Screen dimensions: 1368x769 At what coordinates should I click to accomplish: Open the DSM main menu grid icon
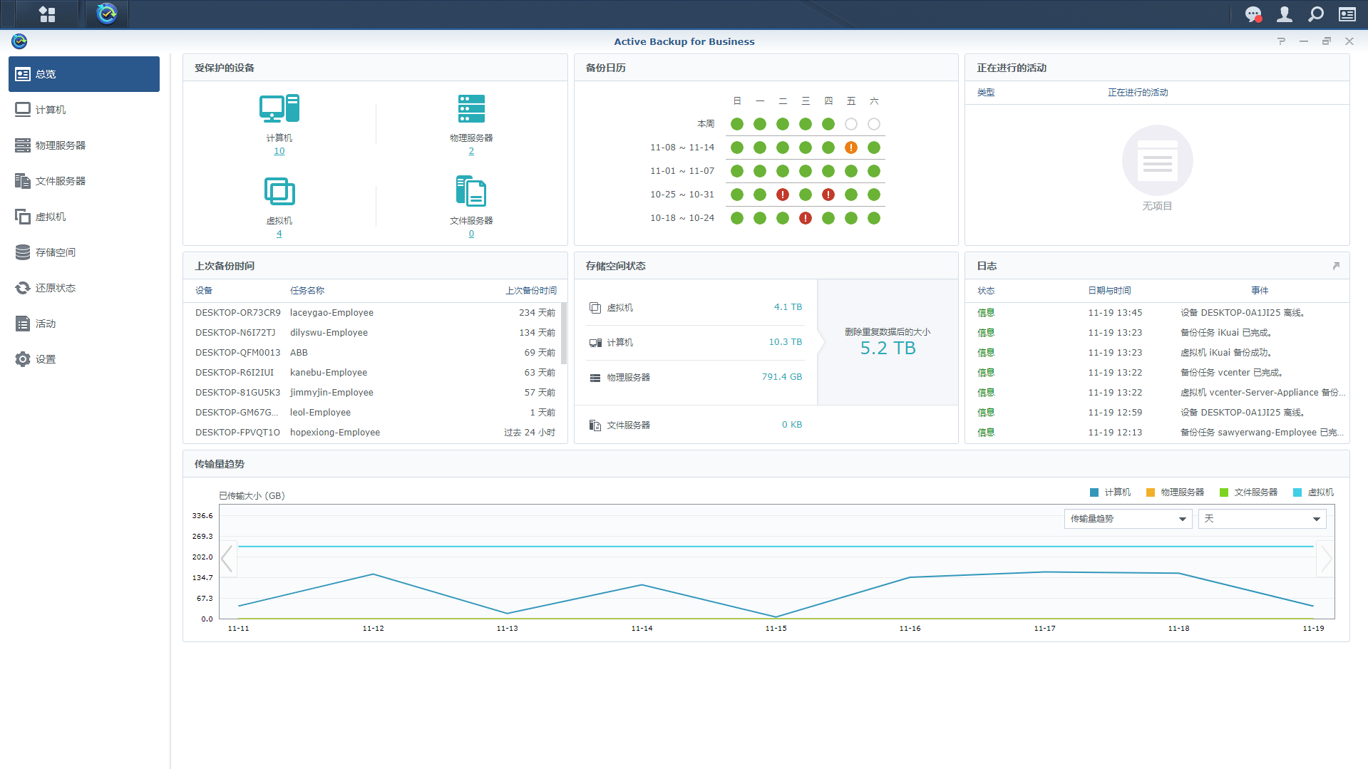(x=47, y=14)
